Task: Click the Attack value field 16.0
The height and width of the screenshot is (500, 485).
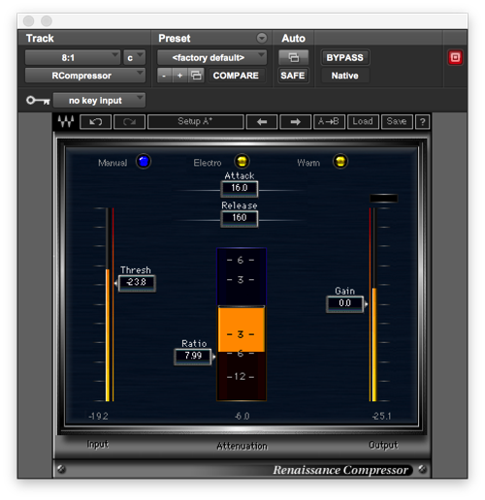Action: click(x=240, y=188)
